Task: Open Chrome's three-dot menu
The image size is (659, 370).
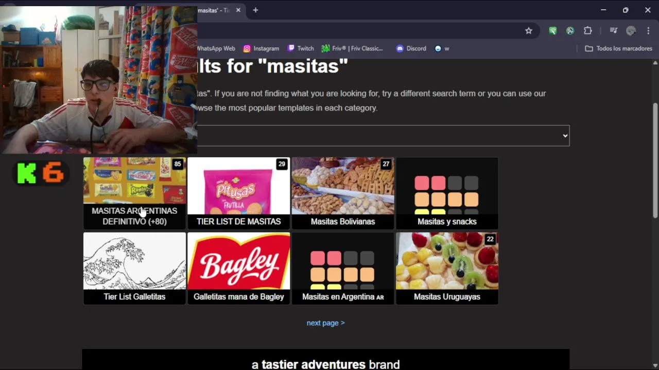Action: [648, 31]
